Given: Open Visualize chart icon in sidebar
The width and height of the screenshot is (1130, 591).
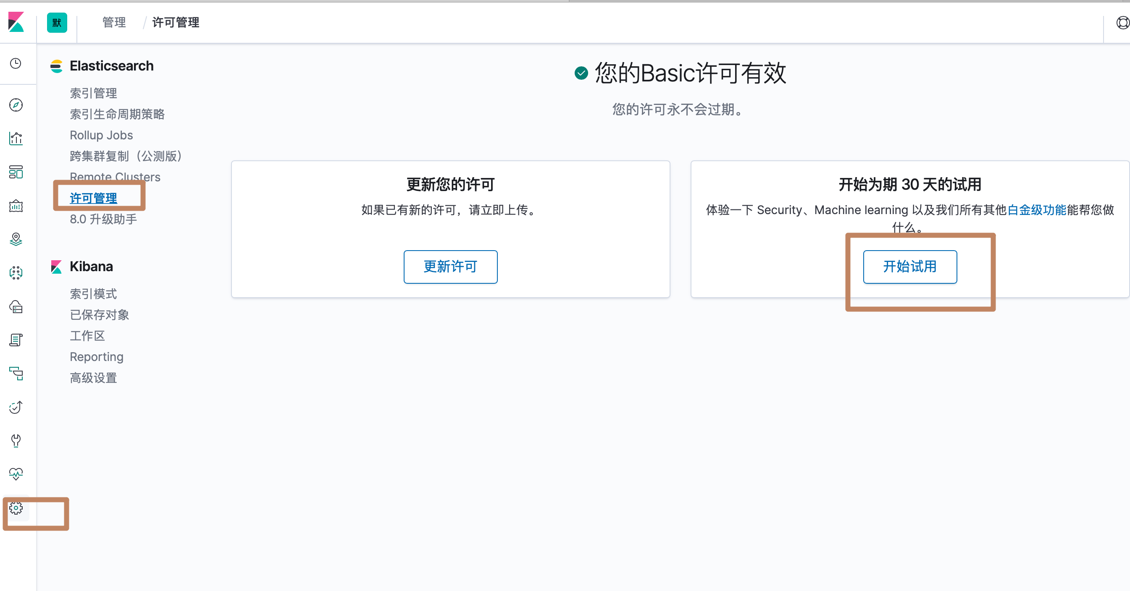Looking at the screenshot, I should [16, 139].
